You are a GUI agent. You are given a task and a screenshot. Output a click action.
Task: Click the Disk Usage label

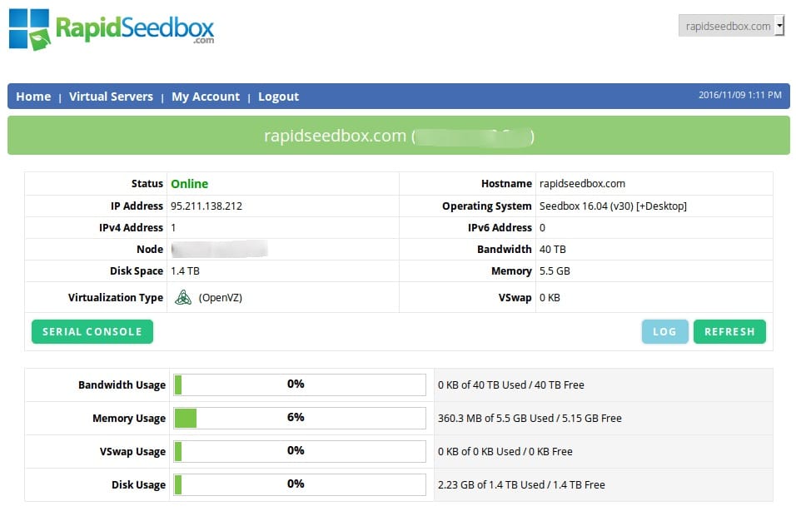138,484
